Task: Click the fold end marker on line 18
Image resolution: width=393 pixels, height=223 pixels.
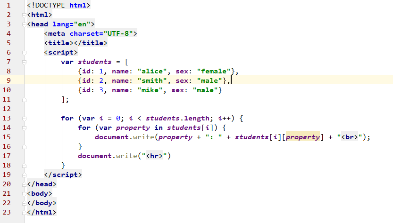Action: (24, 166)
